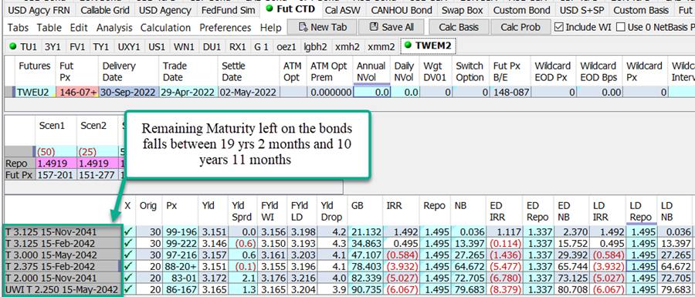Screen dimensions: 695x297
Task: Click Scen2 Fut Px value 151-277
Action: (97, 174)
